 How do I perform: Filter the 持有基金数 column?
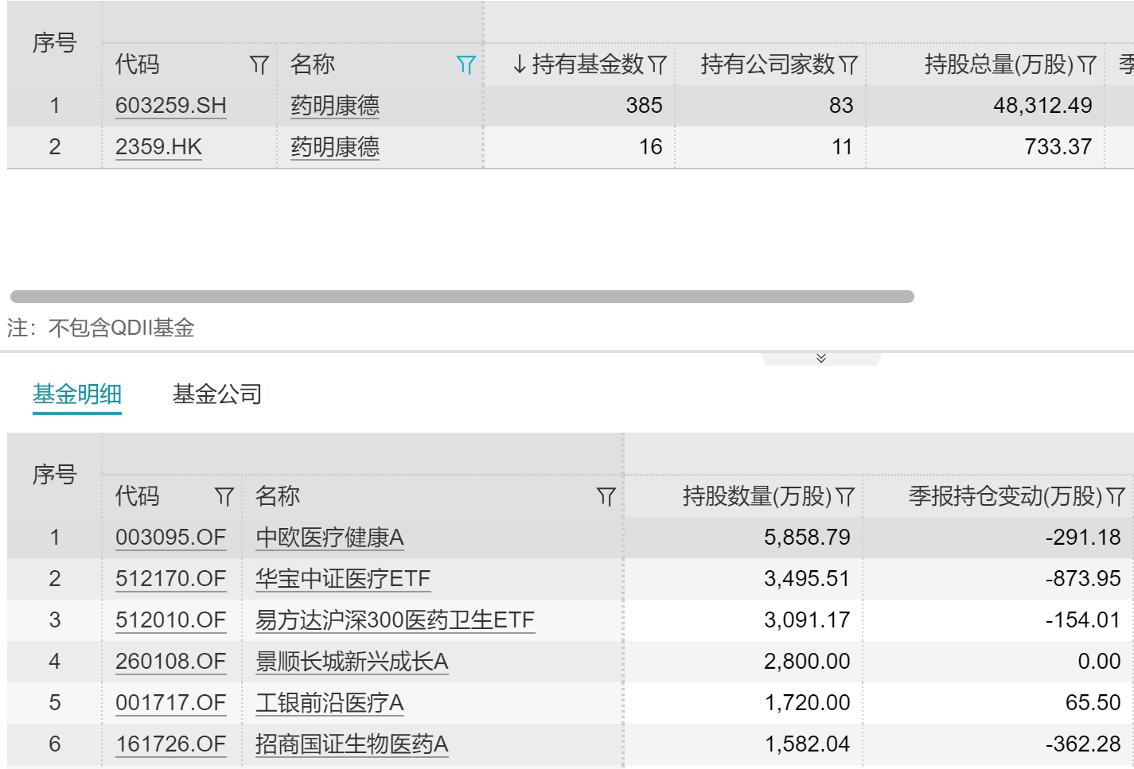point(657,64)
